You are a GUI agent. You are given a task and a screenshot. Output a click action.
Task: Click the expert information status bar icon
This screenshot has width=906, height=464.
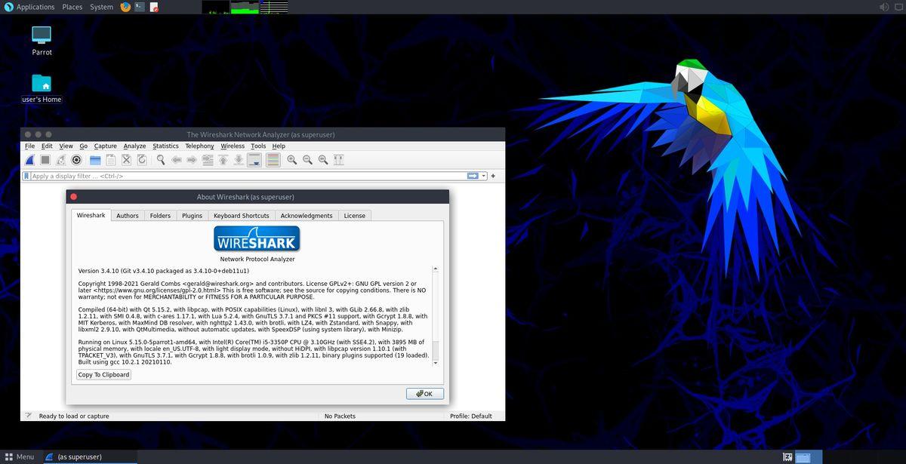point(28,416)
